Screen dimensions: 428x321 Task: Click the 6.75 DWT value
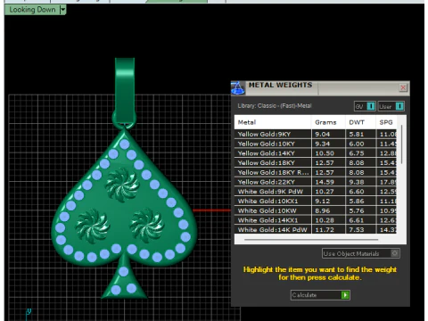coord(357,153)
